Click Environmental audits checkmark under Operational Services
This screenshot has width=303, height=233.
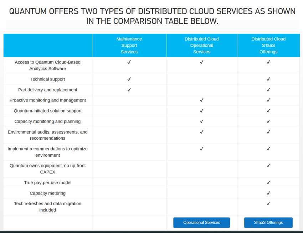(x=201, y=132)
